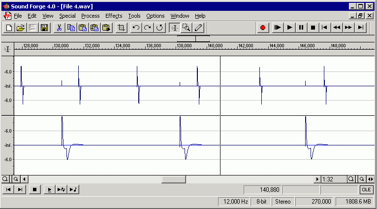
Task: Open the Window menu
Action: pyautogui.click(x=180, y=16)
